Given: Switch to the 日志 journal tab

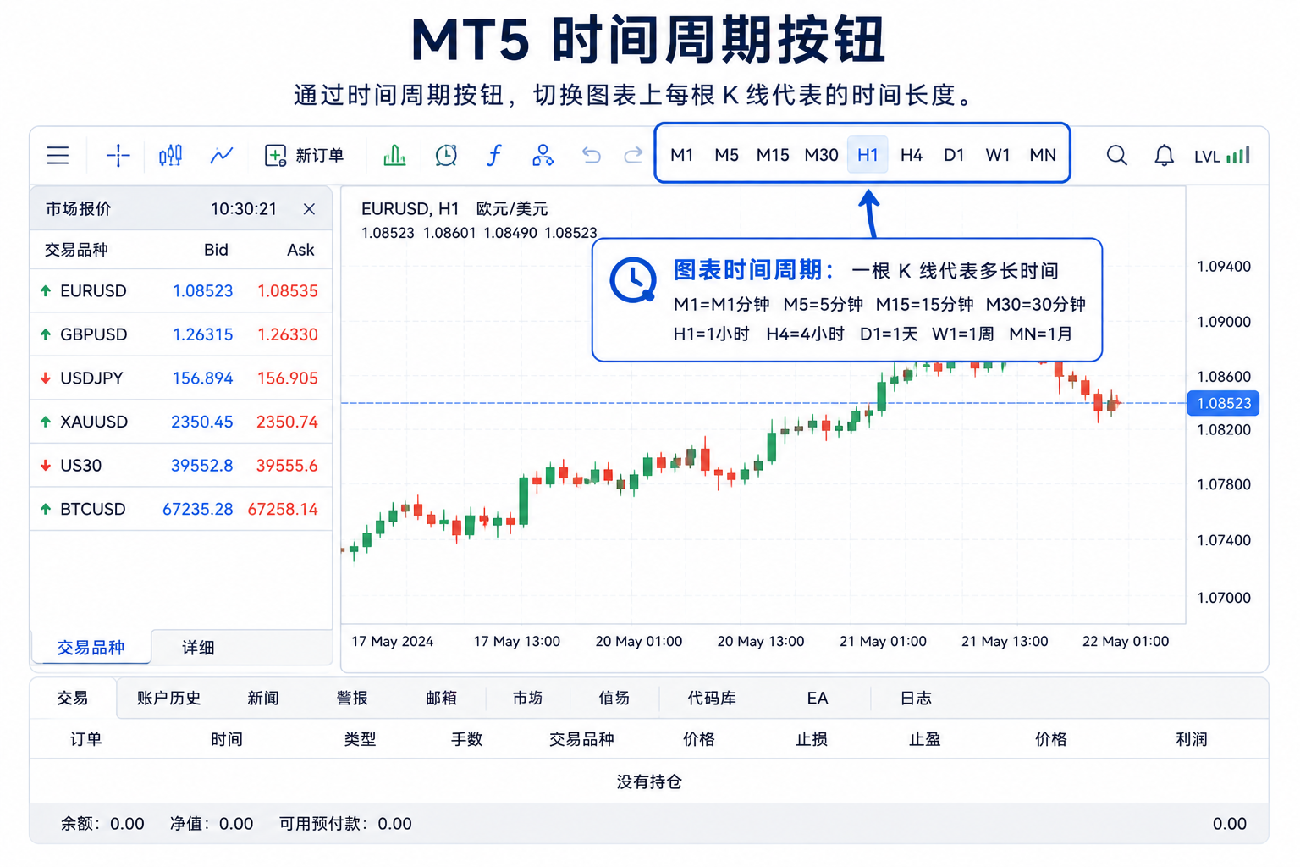Looking at the screenshot, I should point(916,699).
